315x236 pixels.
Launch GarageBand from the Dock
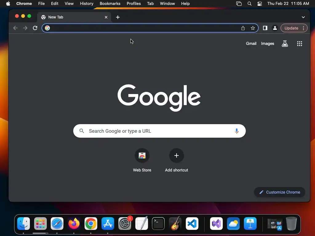tap(175, 223)
